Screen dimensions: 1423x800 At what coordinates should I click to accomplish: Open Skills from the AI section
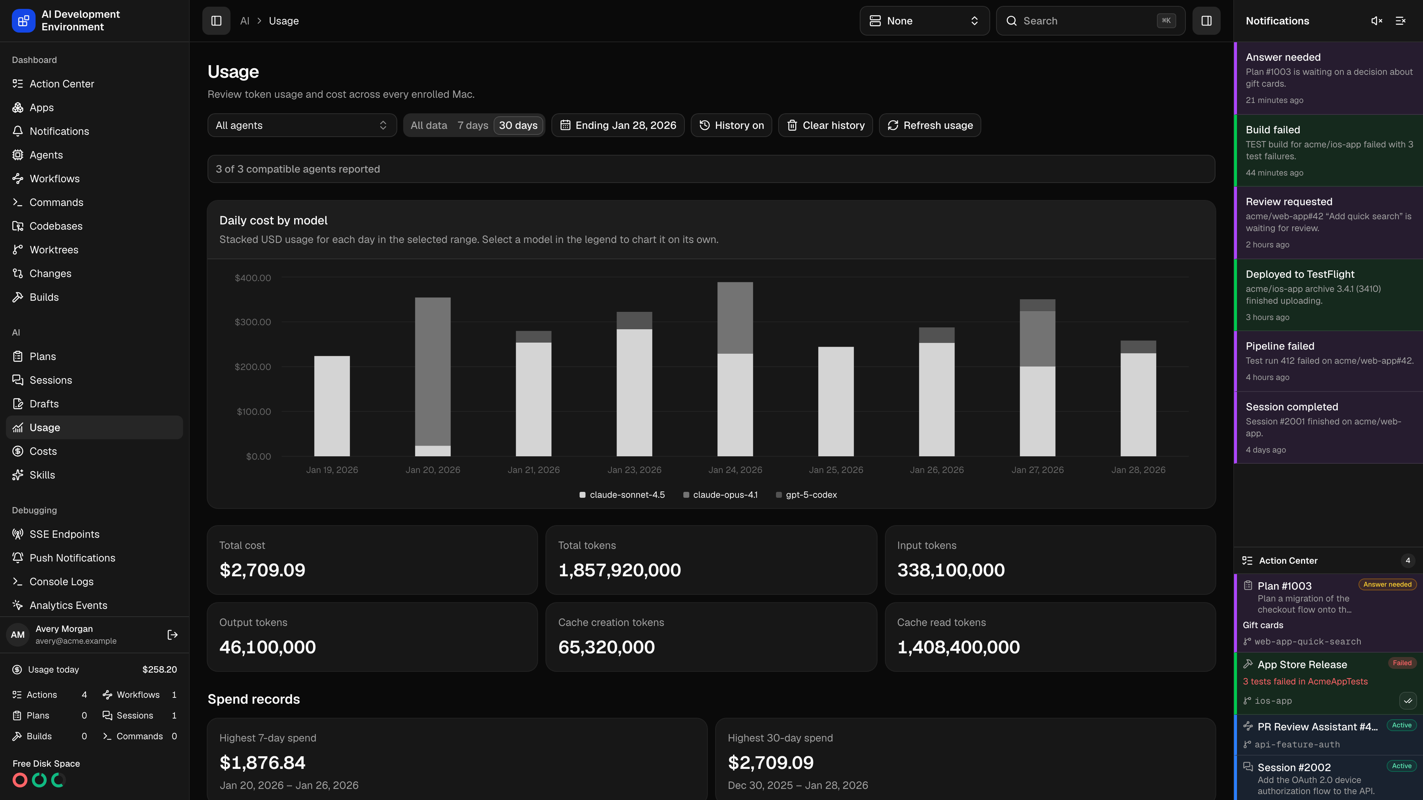tap(94, 475)
